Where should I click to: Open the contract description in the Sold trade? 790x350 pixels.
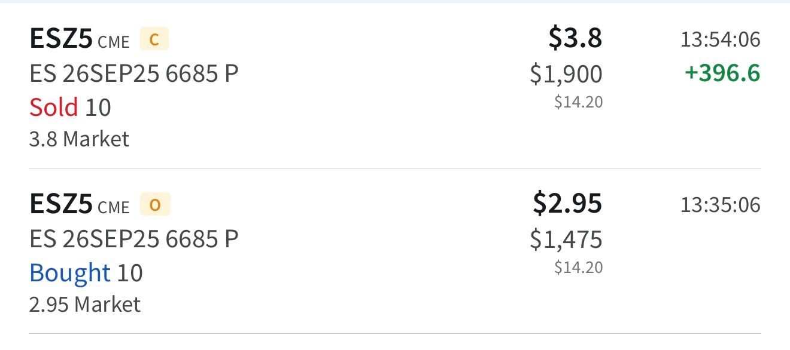(x=133, y=74)
